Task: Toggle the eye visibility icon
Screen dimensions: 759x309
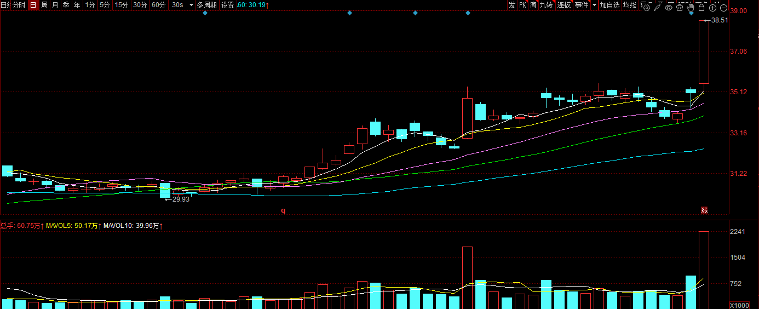Action: point(669,8)
